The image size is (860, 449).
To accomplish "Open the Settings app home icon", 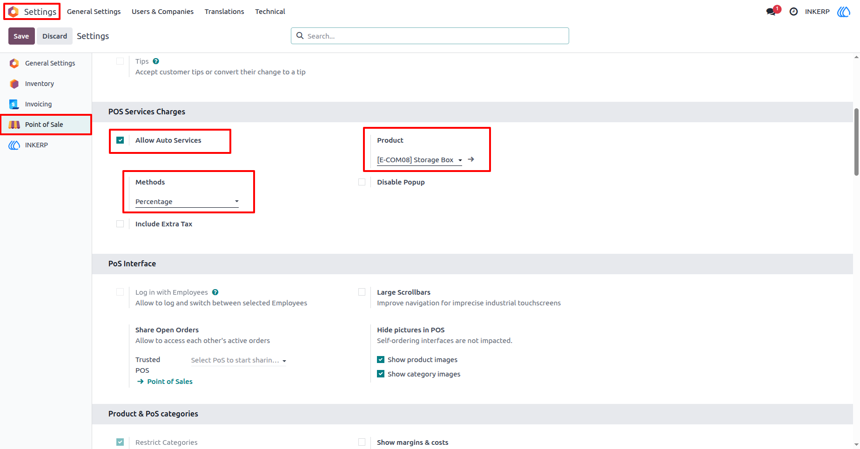I will click(13, 12).
